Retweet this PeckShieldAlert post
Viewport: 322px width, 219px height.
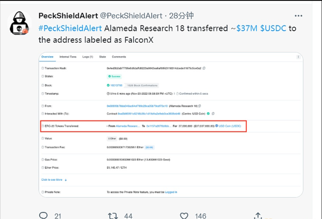(x=113, y=216)
